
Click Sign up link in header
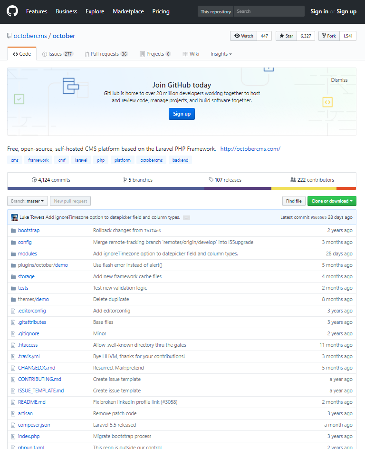(346, 11)
